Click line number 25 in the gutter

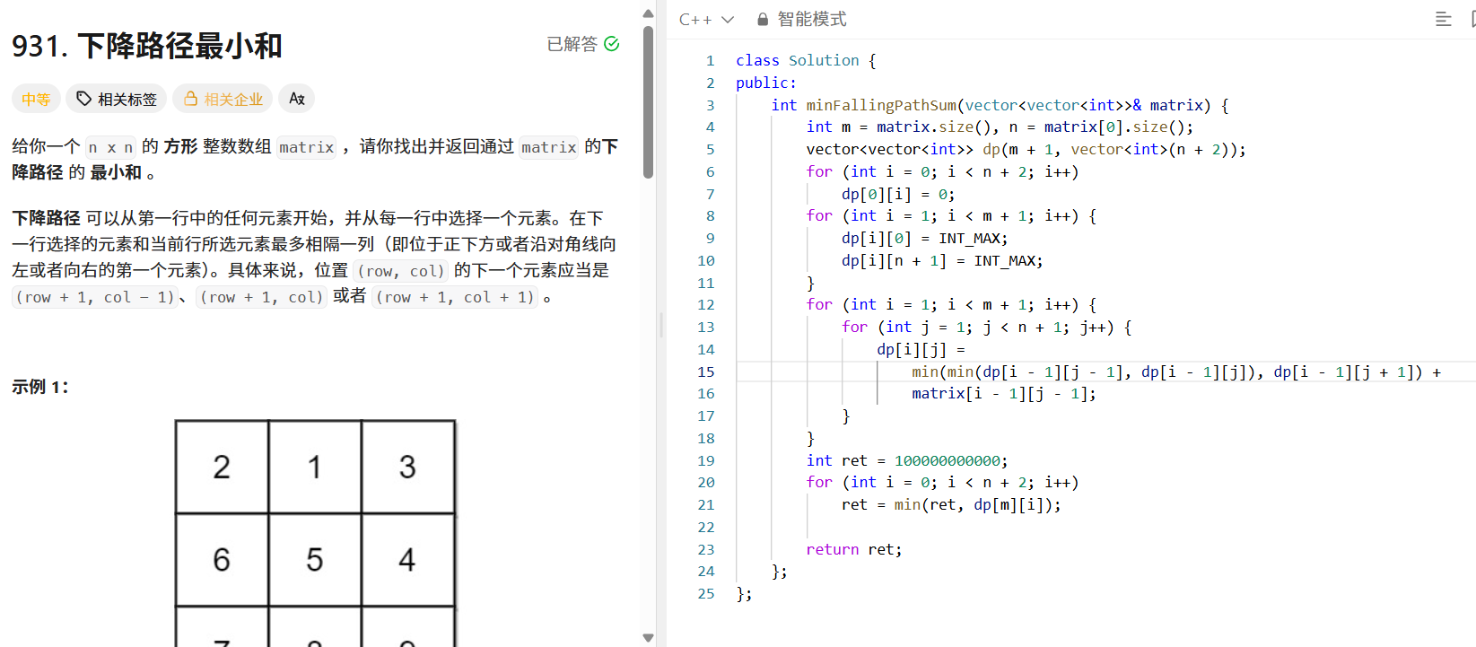[x=706, y=593]
